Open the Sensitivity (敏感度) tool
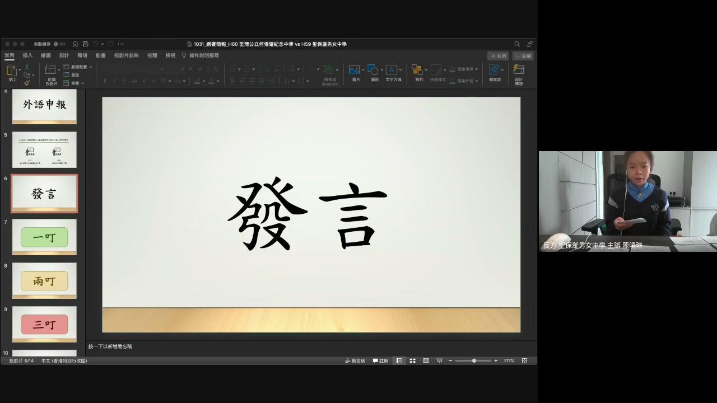Image resolution: width=717 pixels, height=403 pixels. click(x=495, y=70)
